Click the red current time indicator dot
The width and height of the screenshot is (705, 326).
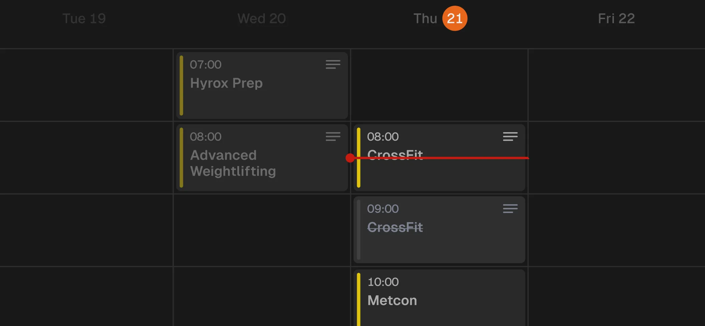coord(350,158)
